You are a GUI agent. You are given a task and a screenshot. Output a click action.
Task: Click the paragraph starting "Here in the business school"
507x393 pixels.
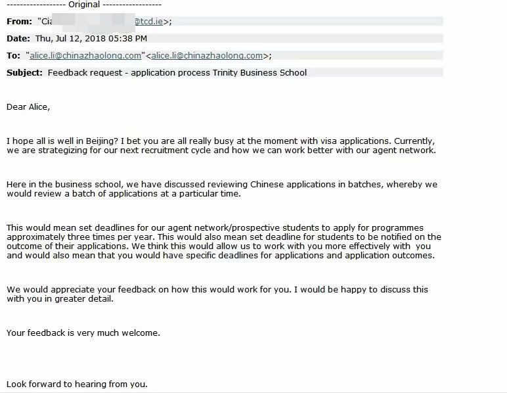pyautogui.click(x=221, y=189)
